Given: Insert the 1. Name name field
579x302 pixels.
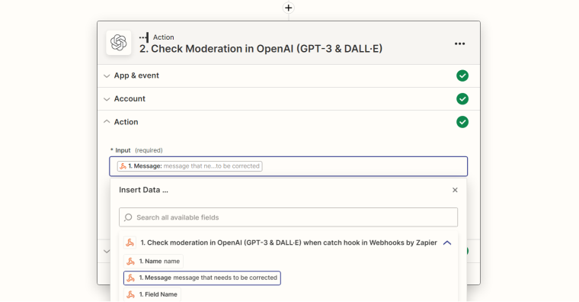Looking at the screenshot, I should pyautogui.click(x=153, y=262).
